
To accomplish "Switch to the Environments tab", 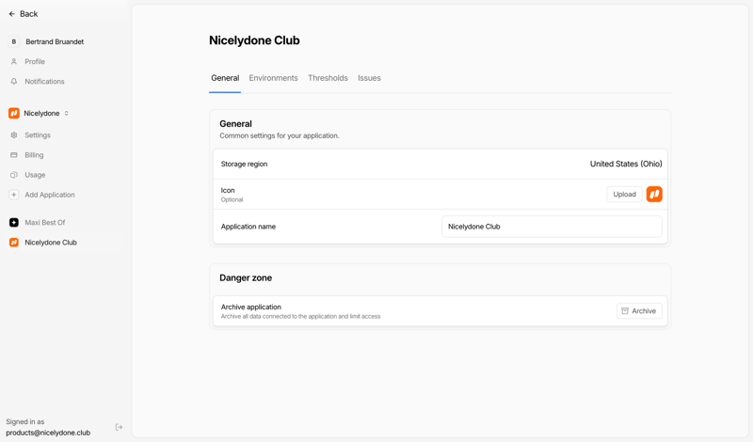I will 273,78.
